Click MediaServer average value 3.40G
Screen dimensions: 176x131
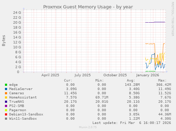(134, 89)
